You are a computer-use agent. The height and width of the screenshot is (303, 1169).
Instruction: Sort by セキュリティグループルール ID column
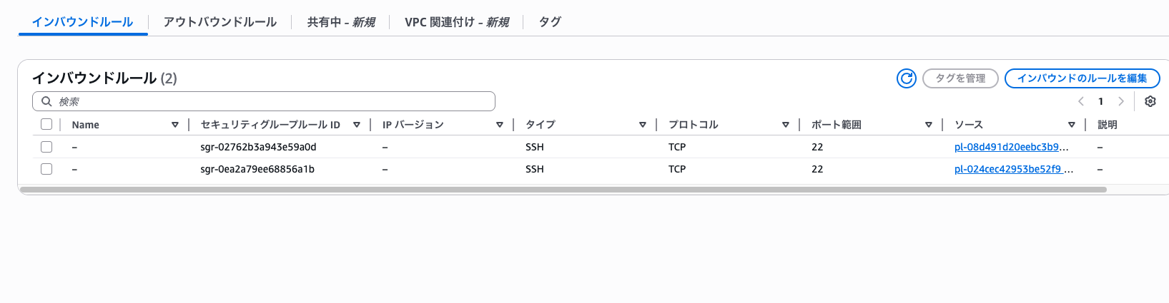coord(356,125)
